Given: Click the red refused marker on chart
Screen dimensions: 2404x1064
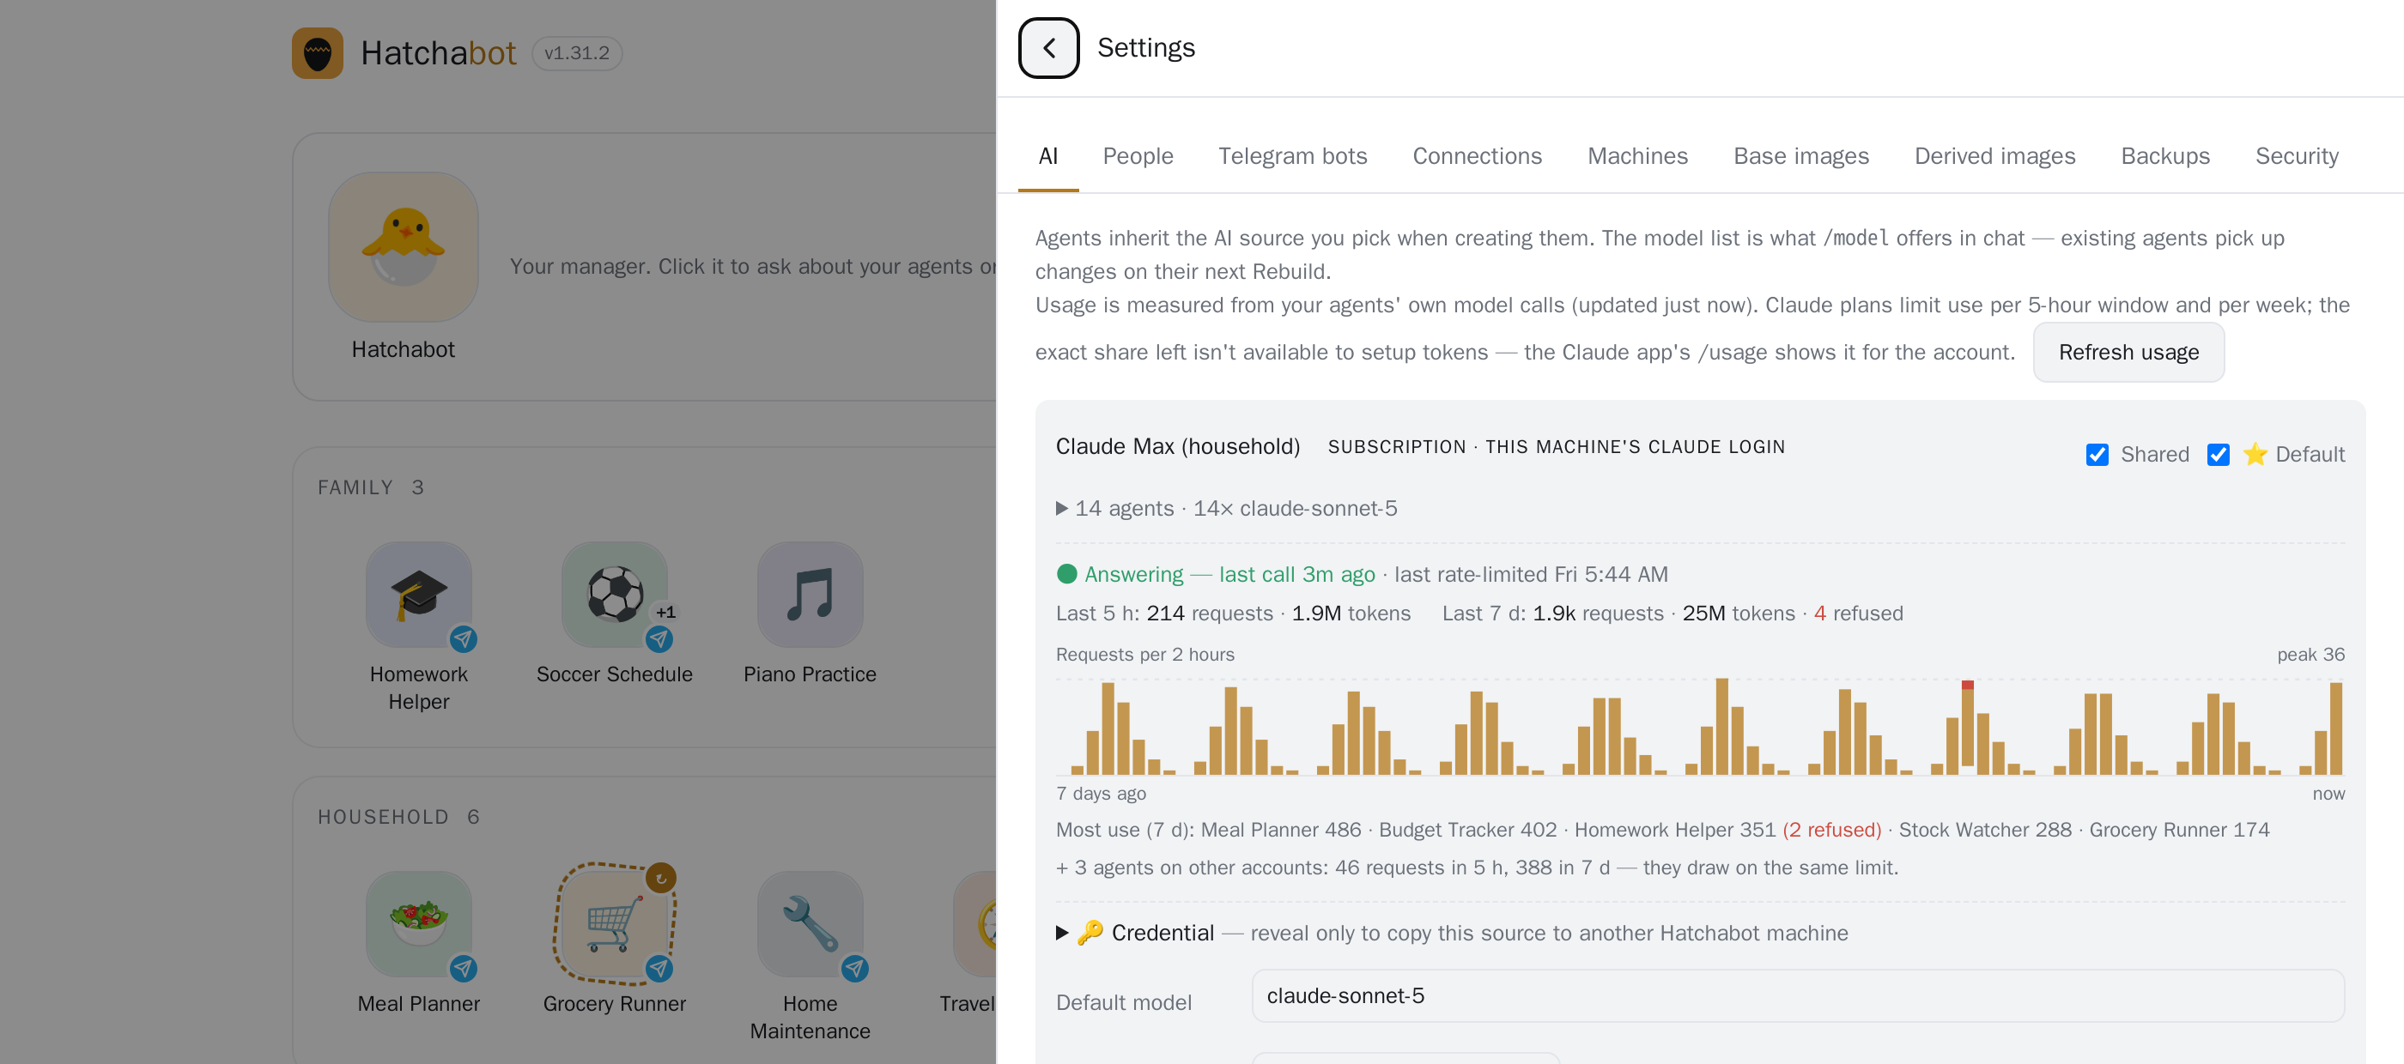Looking at the screenshot, I should pos(1967,686).
